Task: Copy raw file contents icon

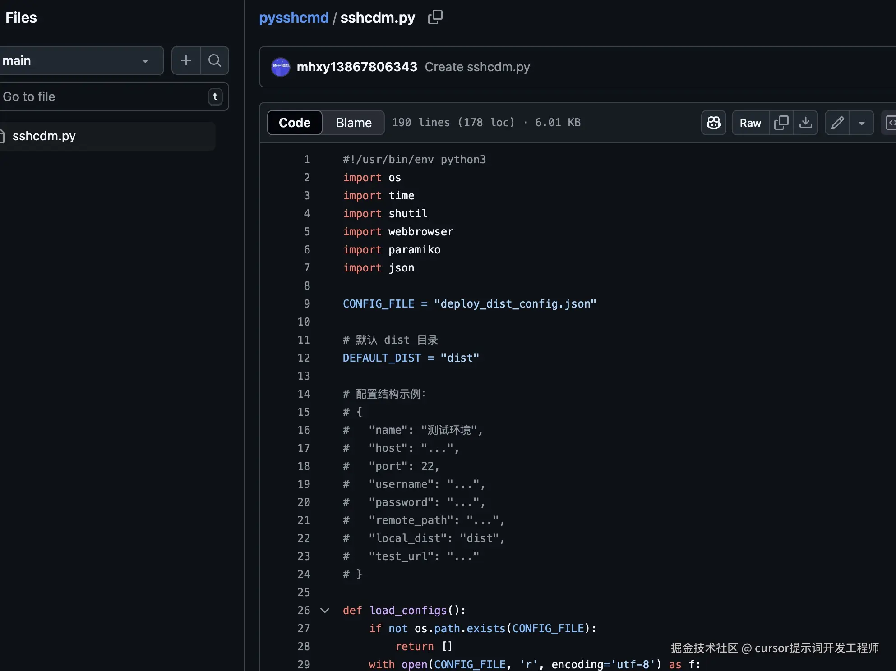Action: pos(781,123)
